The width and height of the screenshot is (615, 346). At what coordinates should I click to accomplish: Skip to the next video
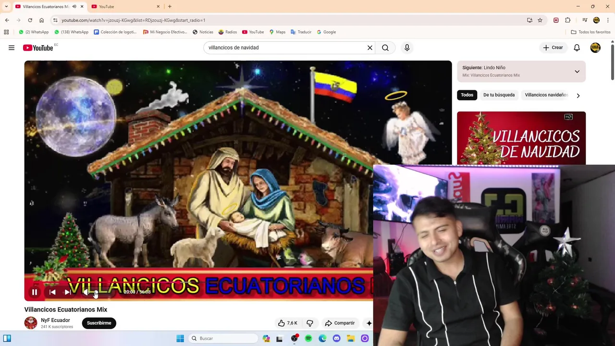pyautogui.click(x=68, y=292)
